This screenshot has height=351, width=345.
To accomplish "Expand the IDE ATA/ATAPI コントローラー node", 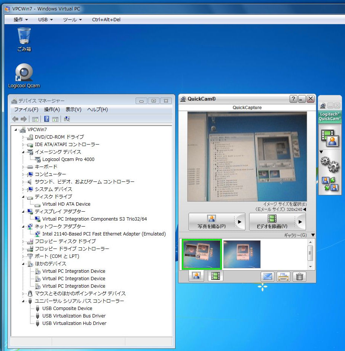I will point(23,145).
